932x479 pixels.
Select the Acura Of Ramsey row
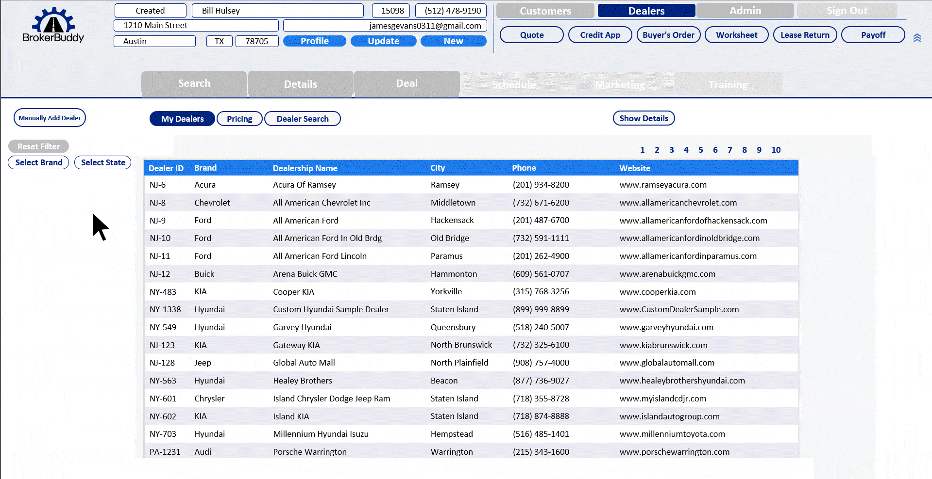(x=471, y=185)
